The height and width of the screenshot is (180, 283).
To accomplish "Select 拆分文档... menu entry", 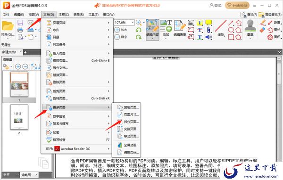I will pos(78,68).
